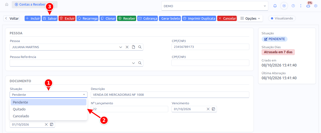
Task: Open settings gear icon
Action: [316, 6]
